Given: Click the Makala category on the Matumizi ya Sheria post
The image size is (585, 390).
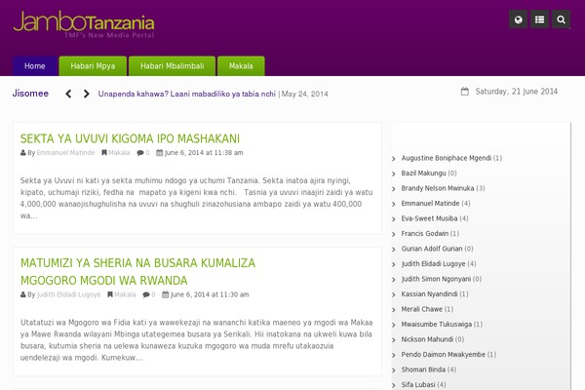Looking at the screenshot, I should point(125,294).
